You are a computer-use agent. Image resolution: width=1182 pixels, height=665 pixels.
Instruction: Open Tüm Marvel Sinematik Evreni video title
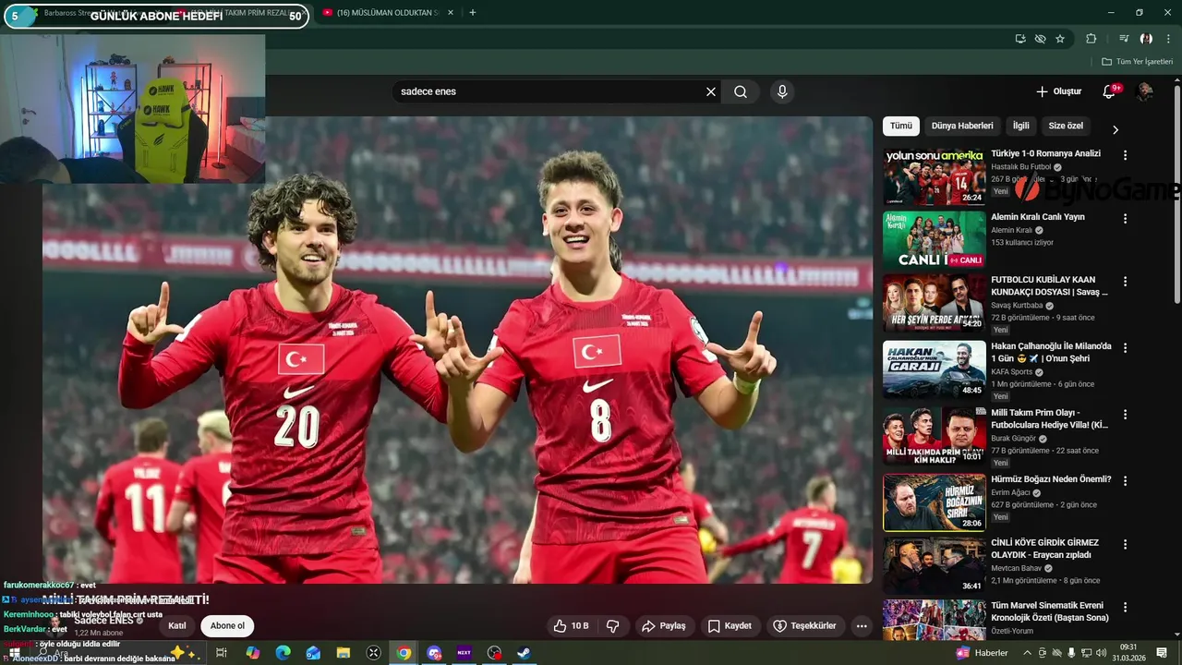coord(1050,611)
